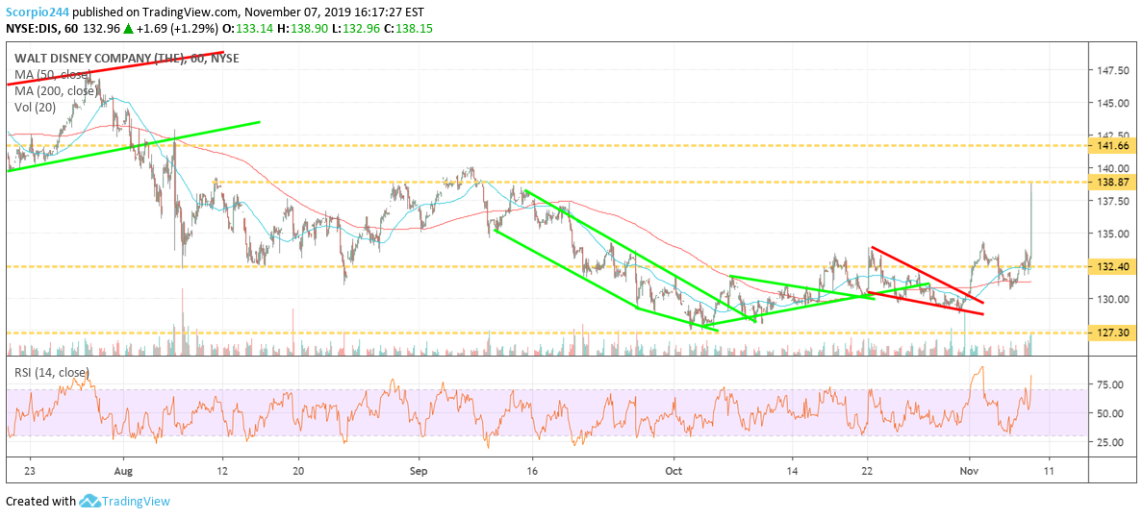Click the 75.00 RSI axis value

tap(1109, 384)
